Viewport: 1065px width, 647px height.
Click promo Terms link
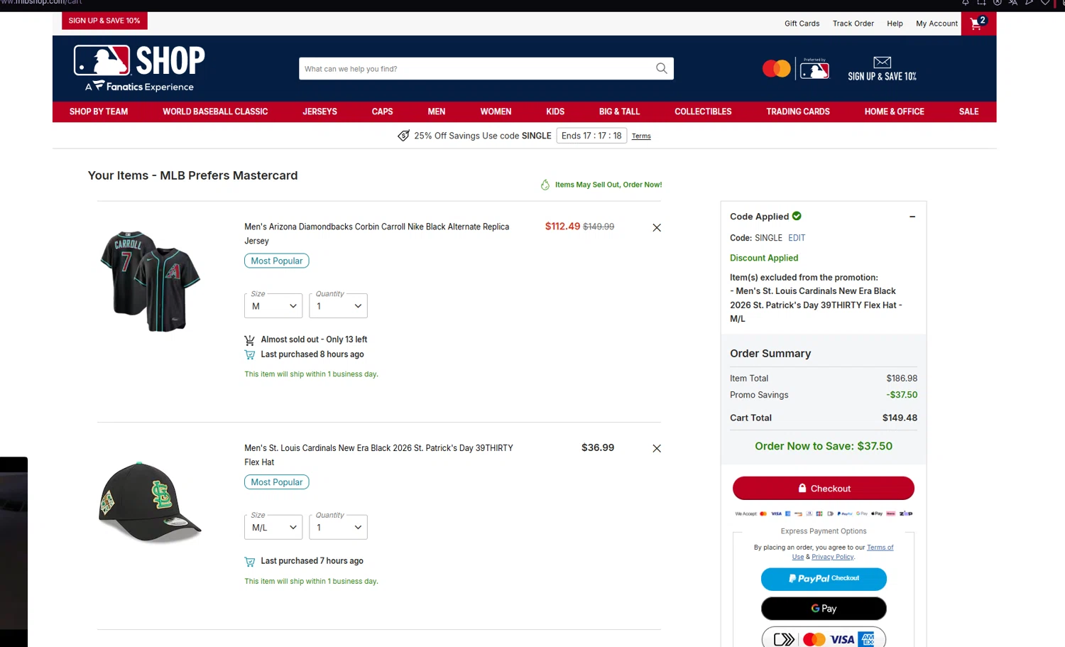[x=641, y=136]
